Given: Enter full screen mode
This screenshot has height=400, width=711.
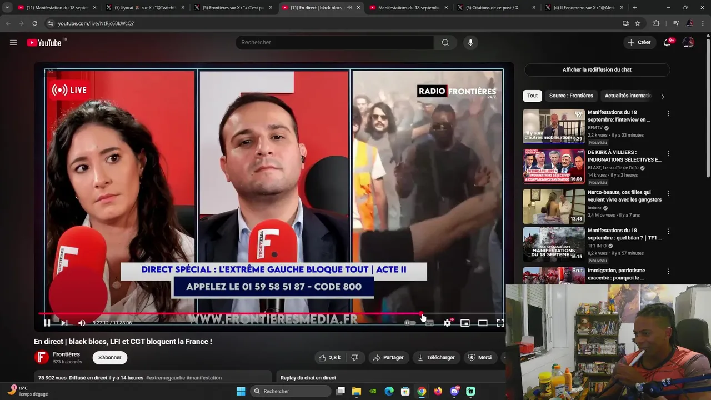Looking at the screenshot, I should pos(500,323).
